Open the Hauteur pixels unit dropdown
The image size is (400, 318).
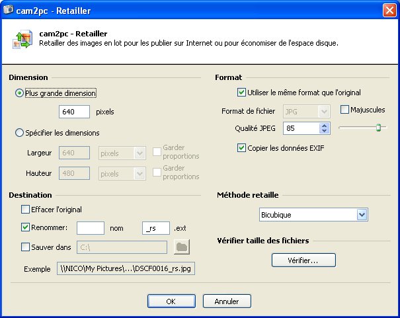coord(140,174)
